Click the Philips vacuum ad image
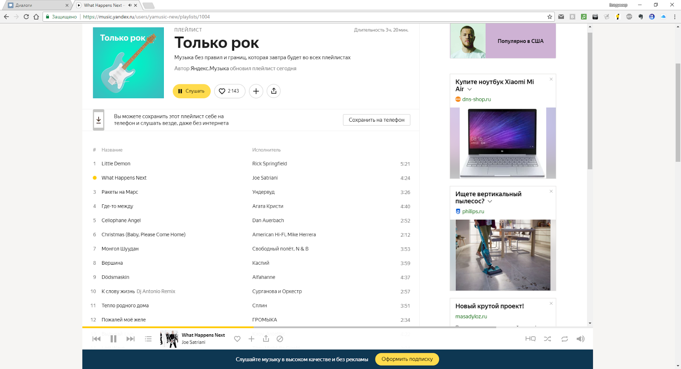This screenshot has height=369, width=681. (503, 255)
